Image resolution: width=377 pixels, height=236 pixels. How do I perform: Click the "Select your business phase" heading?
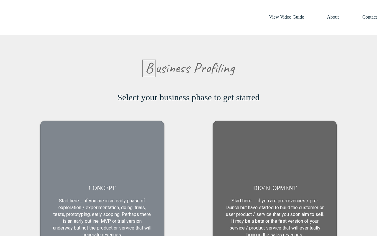tap(188, 97)
